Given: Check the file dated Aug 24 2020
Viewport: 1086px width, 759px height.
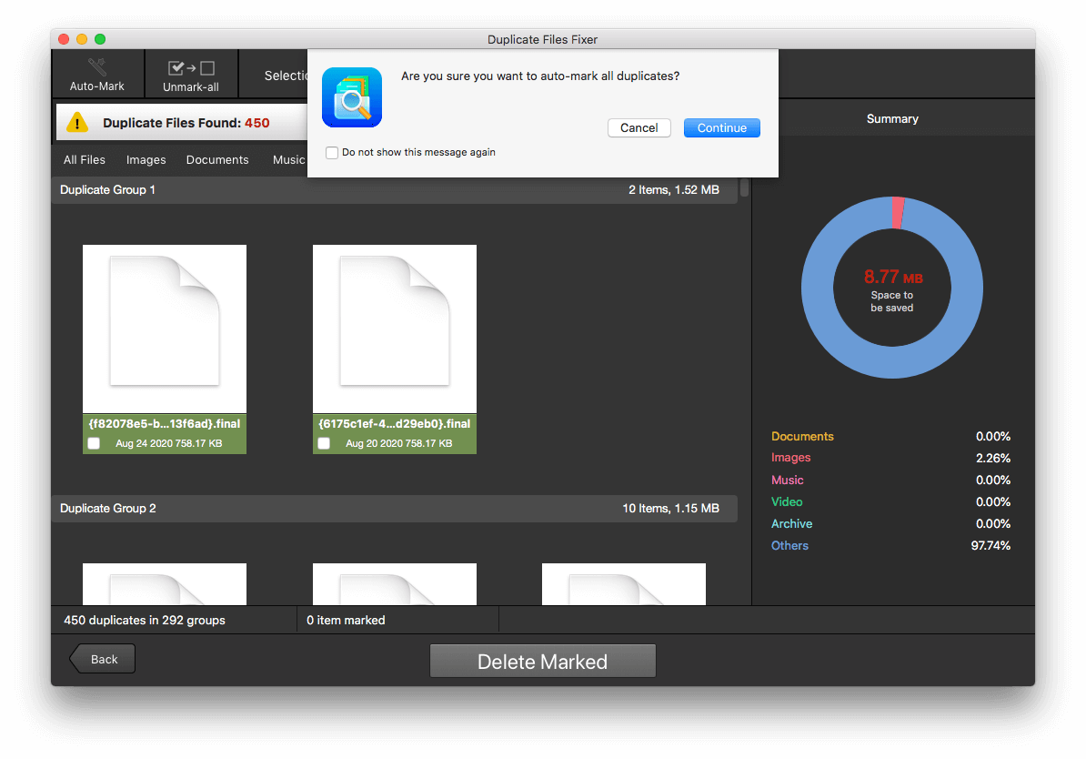Looking at the screenshot, I should [95, 443].
